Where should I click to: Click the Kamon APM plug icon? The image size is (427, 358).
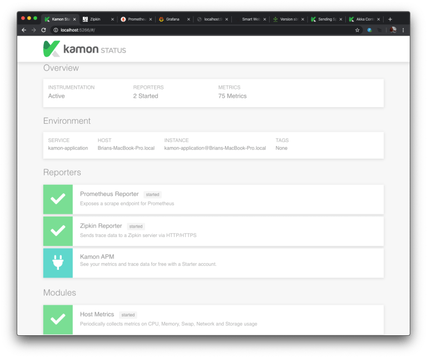click(58, 263)
